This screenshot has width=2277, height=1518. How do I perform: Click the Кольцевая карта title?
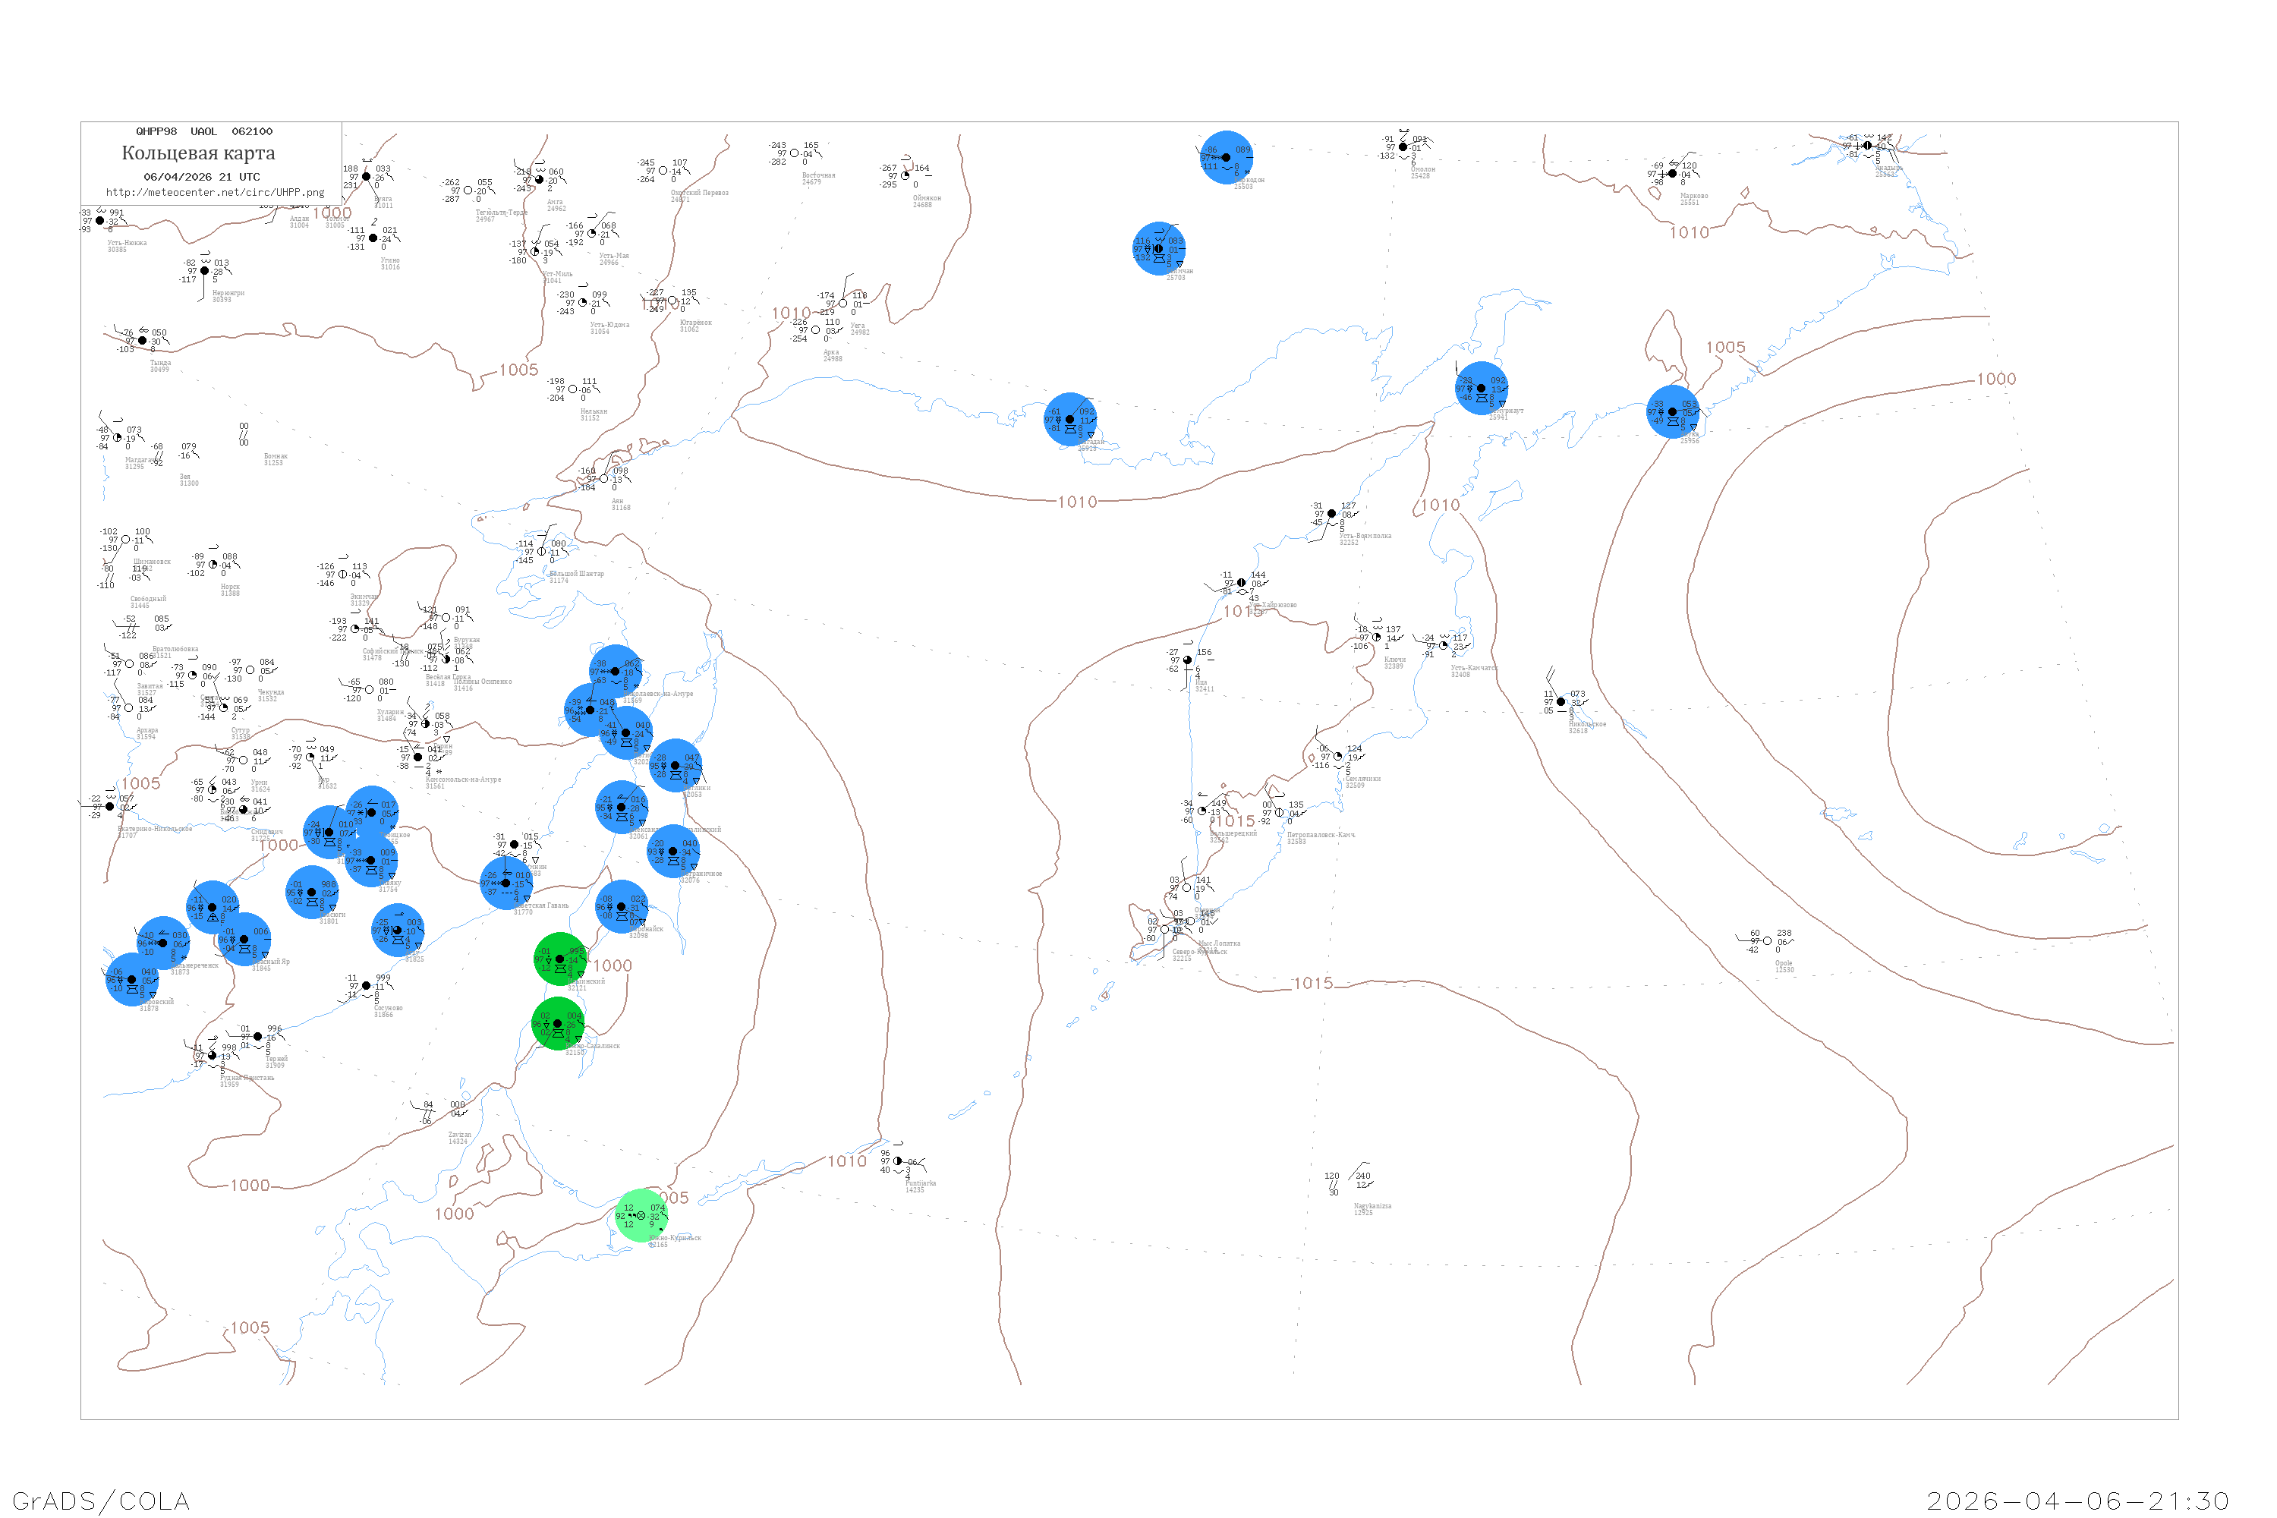pos(198,153)
